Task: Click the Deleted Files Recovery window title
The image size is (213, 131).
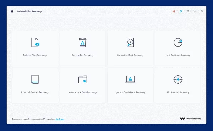Action: [x=29, y=11]
